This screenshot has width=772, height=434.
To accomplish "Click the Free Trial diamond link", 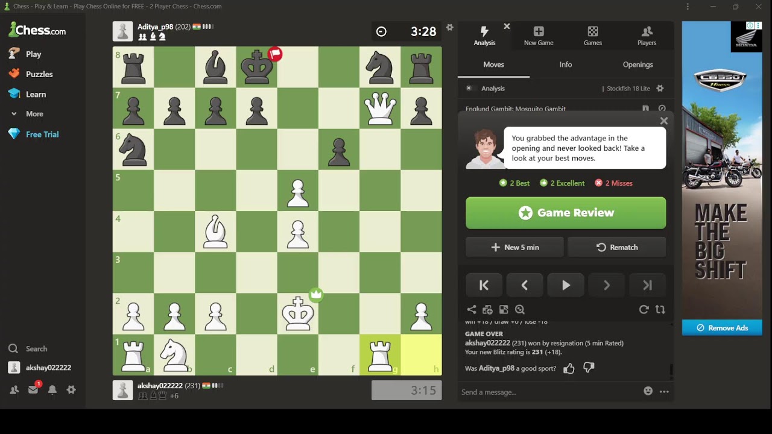I will point(34,134).
